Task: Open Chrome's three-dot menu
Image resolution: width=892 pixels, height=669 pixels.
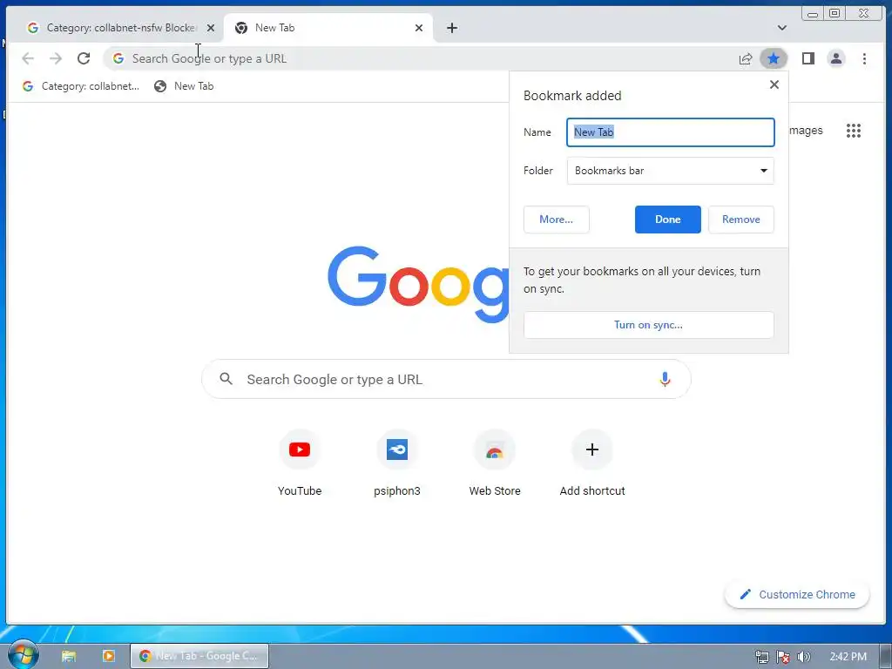Action: coord(864,58)
